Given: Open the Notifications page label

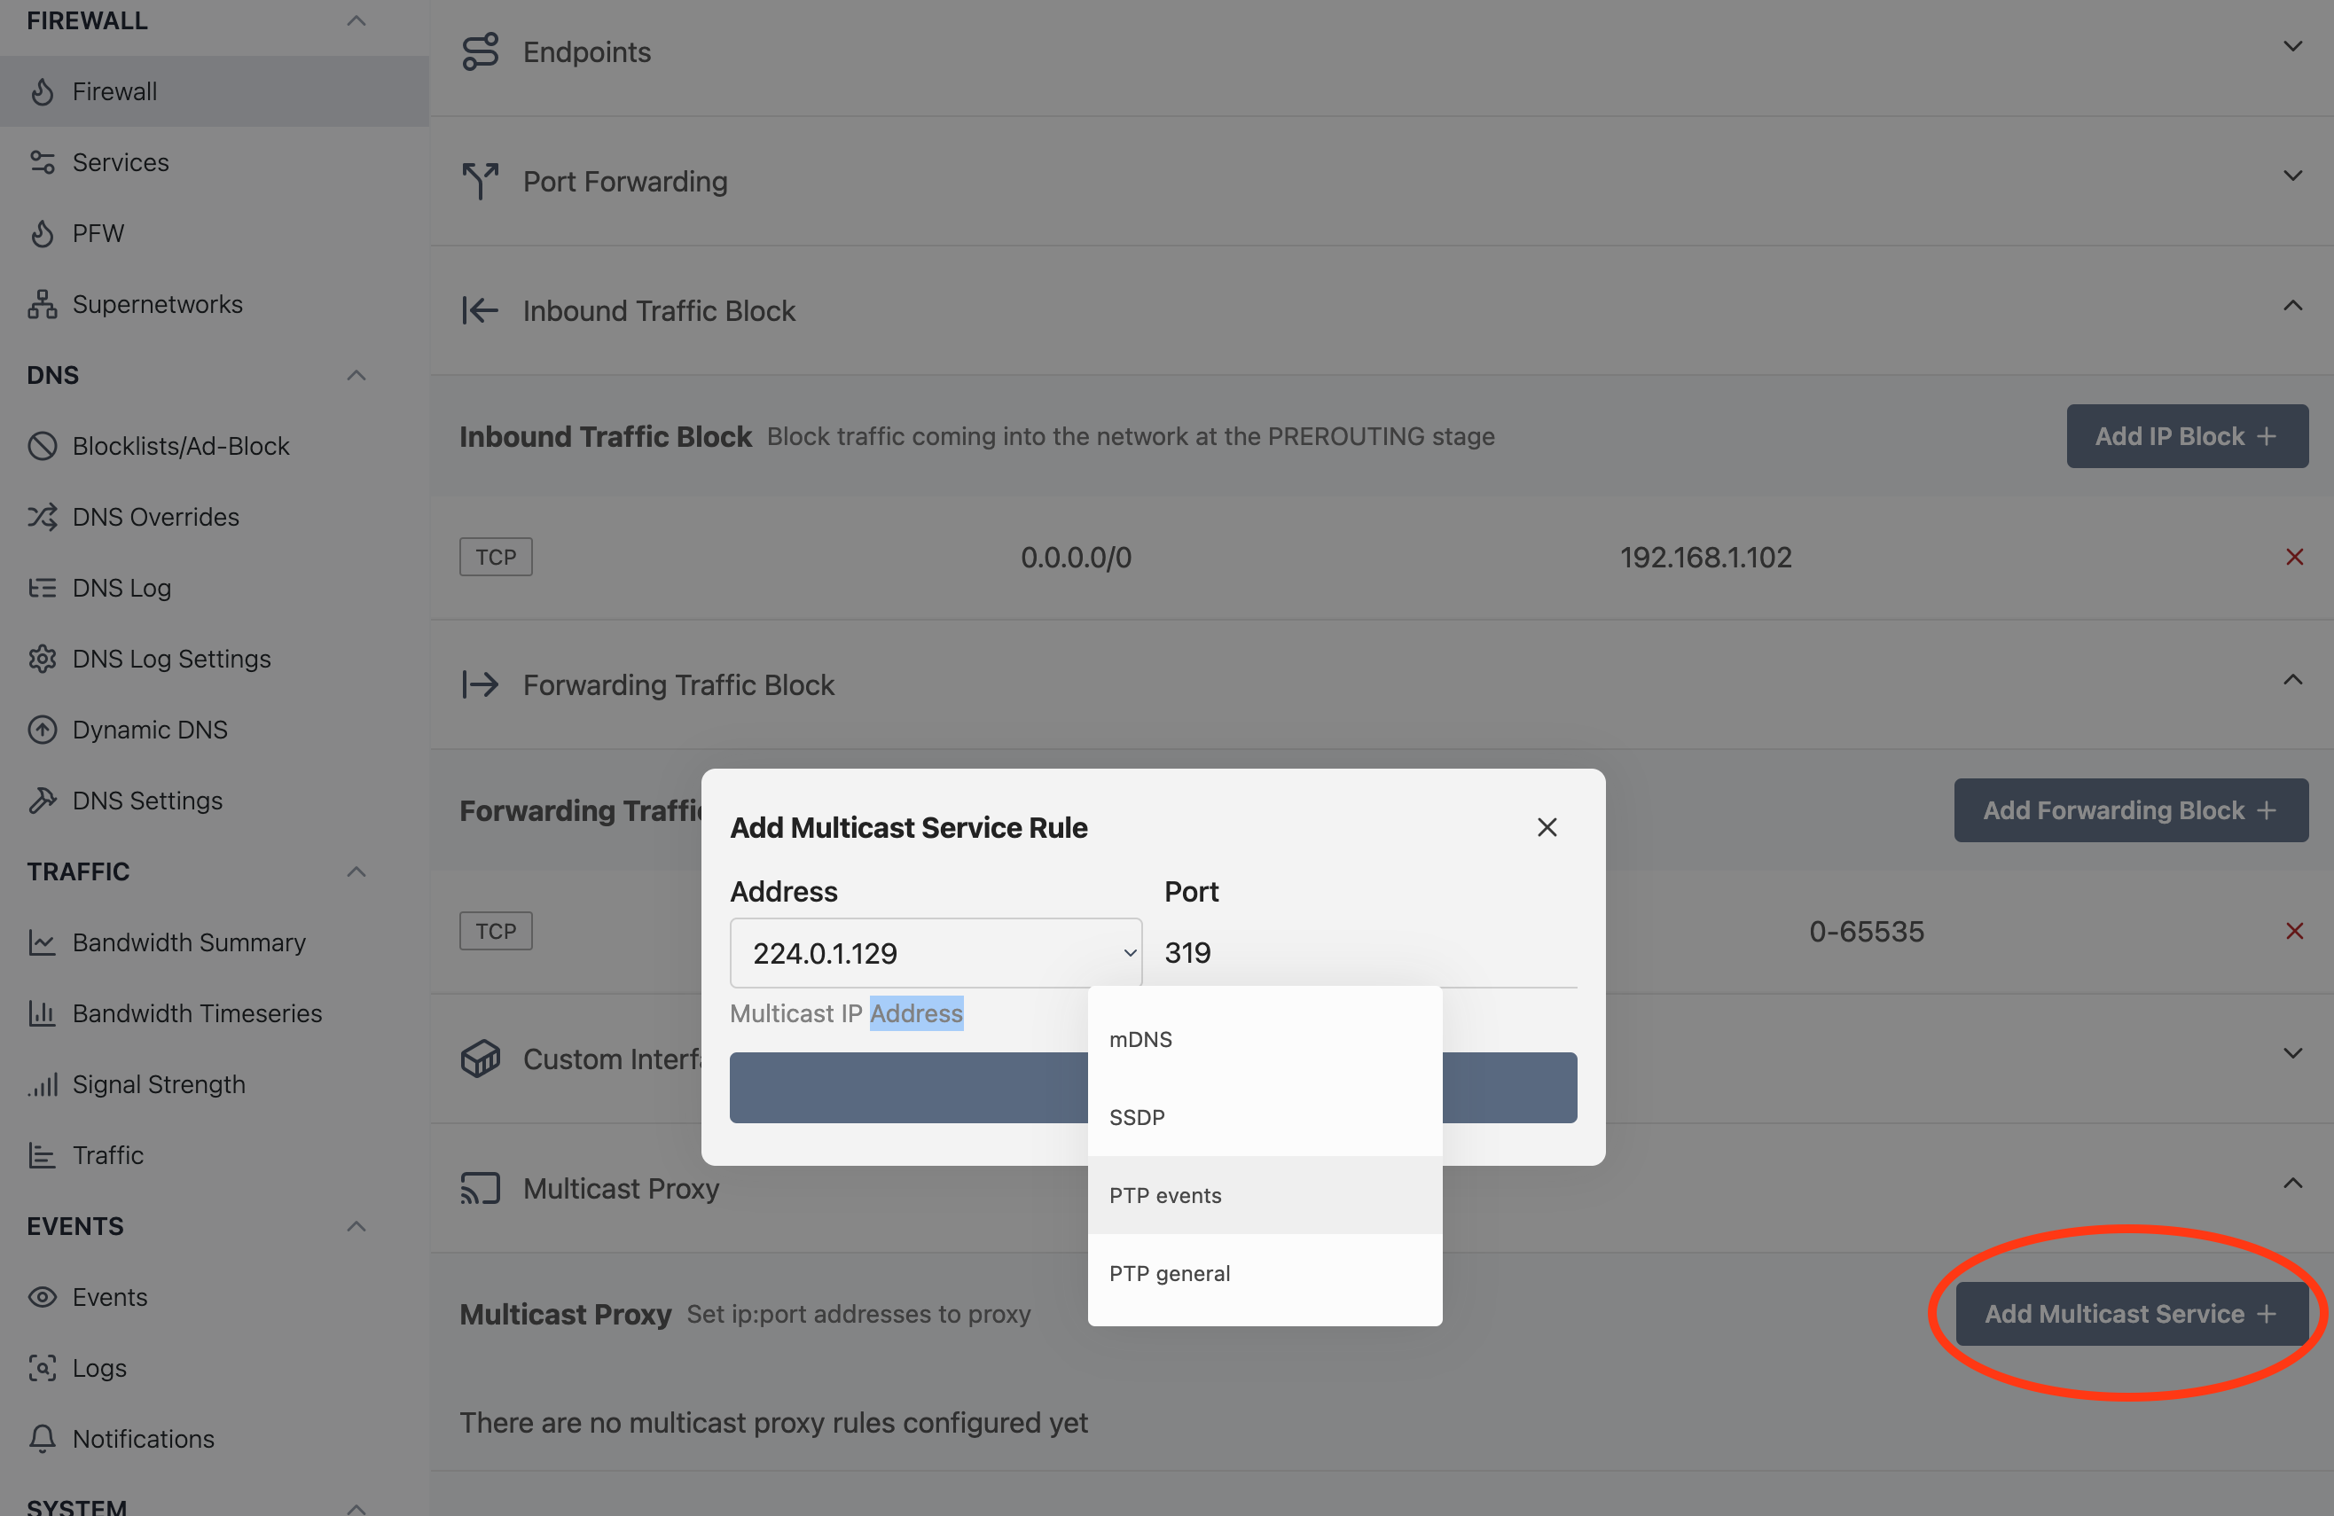Looking at the screenshot, I should (x=143, y=1439).
